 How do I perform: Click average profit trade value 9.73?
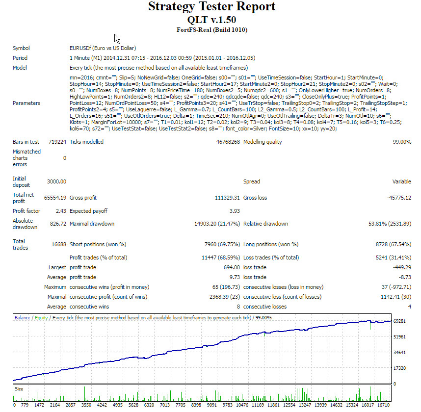(235, 277)
